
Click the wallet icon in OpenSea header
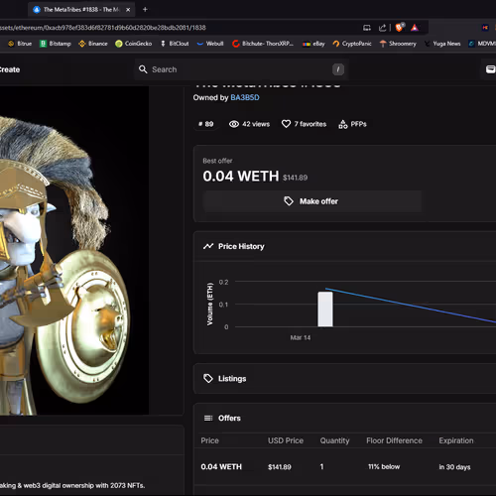491,69
